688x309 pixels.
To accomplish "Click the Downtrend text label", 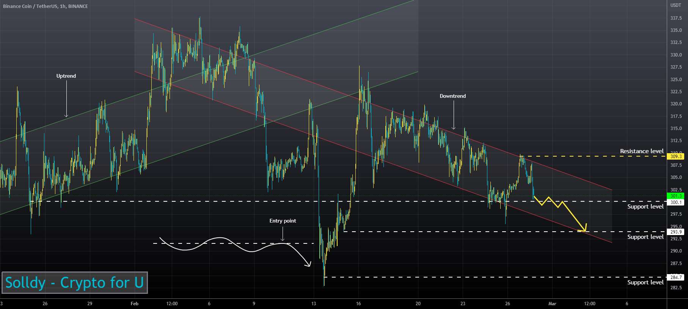I will tap(452, 96).
